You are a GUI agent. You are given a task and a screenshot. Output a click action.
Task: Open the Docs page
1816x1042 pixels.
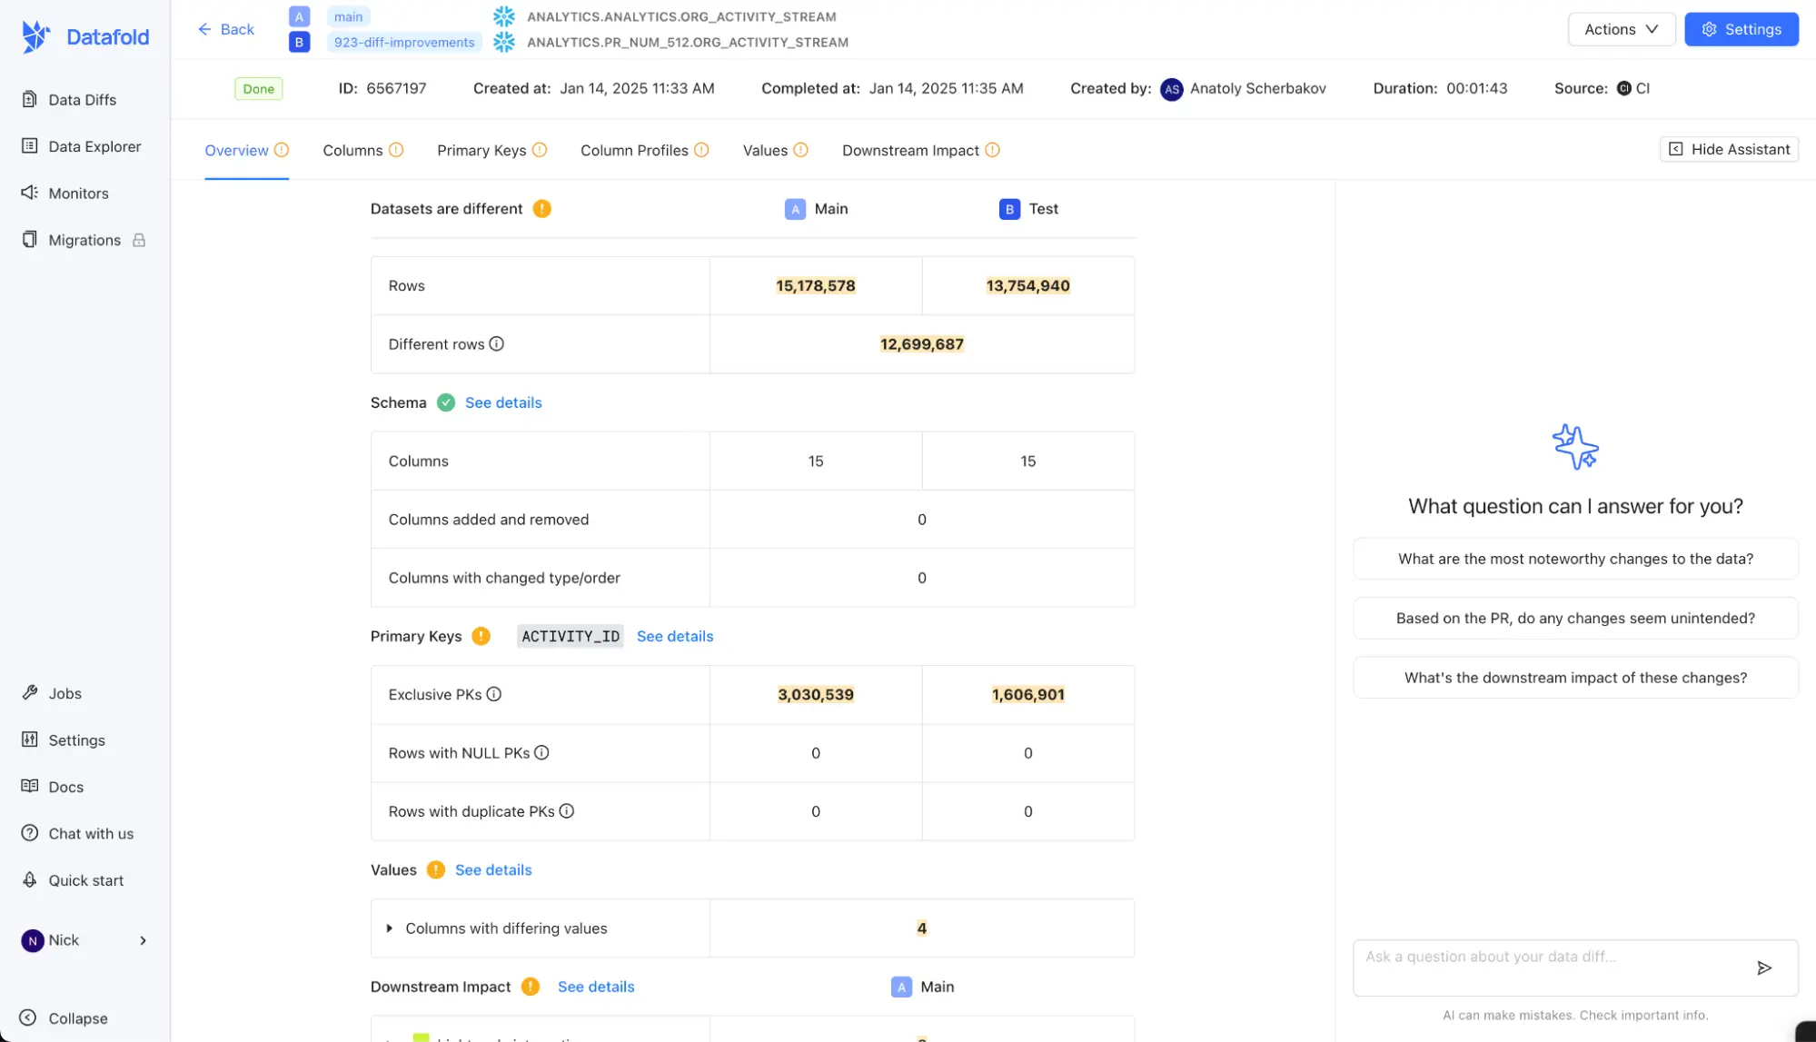[x=65, y=786]
